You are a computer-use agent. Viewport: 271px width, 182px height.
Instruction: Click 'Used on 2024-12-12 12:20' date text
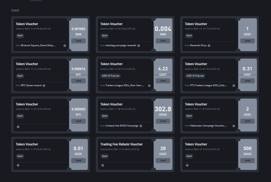(33, 69)
